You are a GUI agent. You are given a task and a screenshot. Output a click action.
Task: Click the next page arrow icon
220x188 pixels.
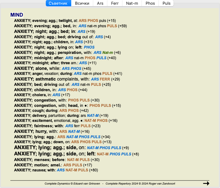pyautogui.click(x=206, y=183)
